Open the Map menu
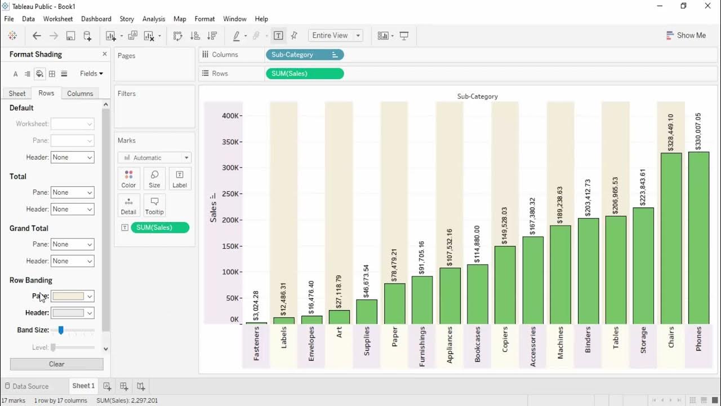721x406 pixels. pyautogui.click(x=180, y=19)
